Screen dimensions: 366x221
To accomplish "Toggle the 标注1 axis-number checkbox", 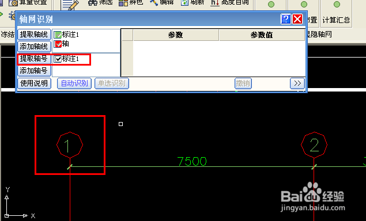I will pyautogui.click(x=58, y=59).
